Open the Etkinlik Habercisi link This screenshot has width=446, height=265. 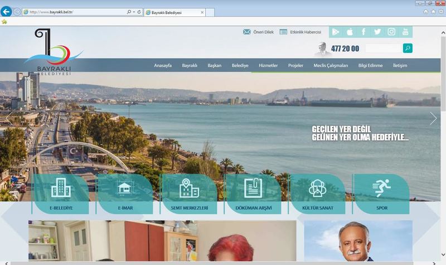[300, 32]
